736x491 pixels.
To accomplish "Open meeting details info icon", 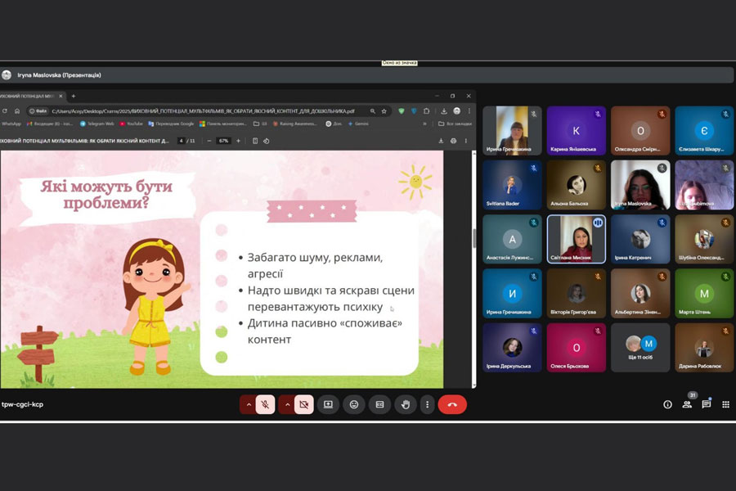I will tap(667, 404).
